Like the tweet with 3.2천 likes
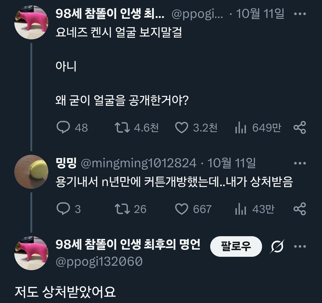Screen dimensions: 322x303 coord(182,128)
